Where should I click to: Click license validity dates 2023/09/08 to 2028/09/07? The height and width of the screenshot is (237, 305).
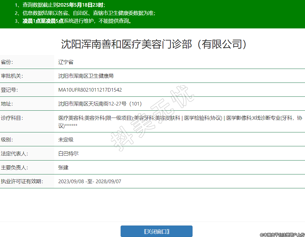90,181
